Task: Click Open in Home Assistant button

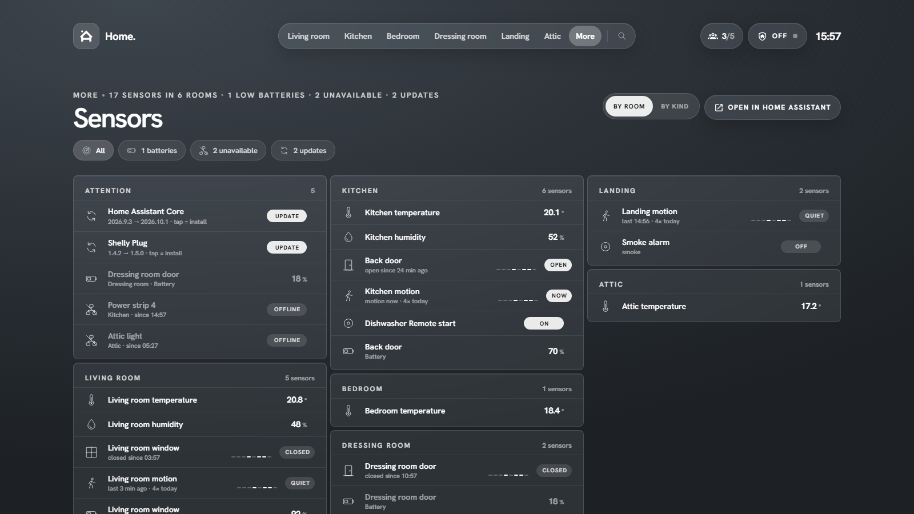Action: click(772, 107)
